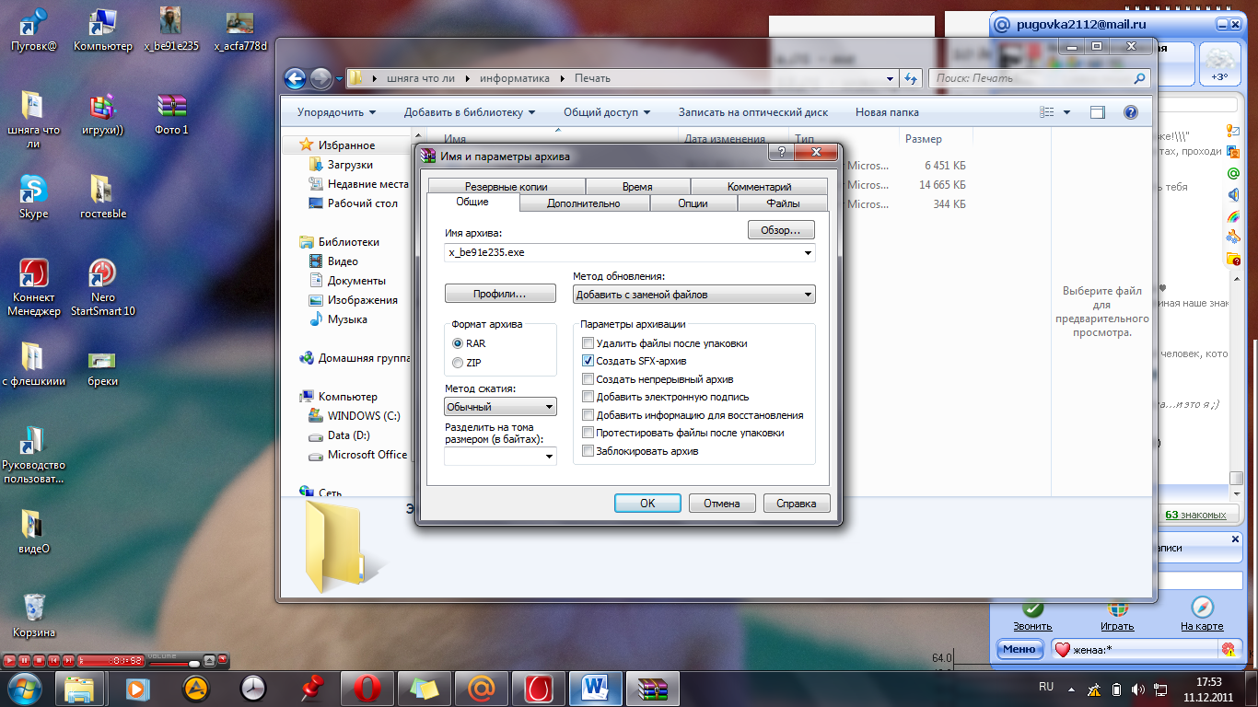
Task: Open the Разделить на тома size dropdown
Action: pos(549,456)
